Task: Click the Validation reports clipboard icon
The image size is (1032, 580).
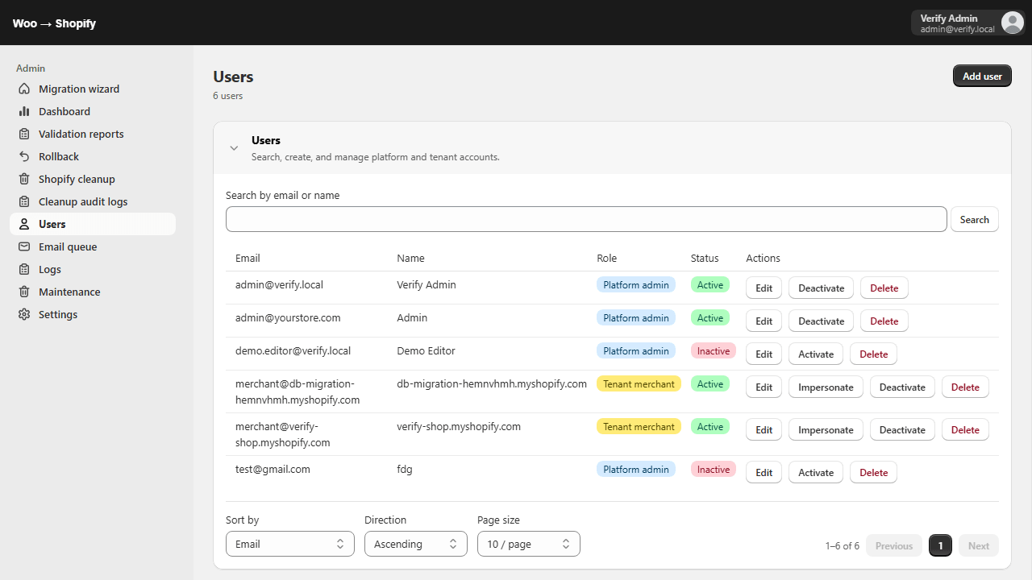Action: pyautogui.click(x=24, y=134)
